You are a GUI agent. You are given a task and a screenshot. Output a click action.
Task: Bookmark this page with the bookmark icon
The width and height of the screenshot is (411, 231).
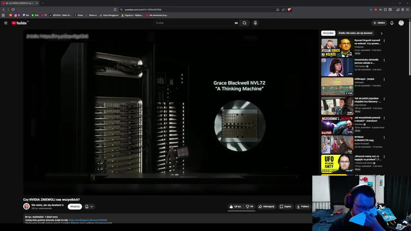click(115, 10)
